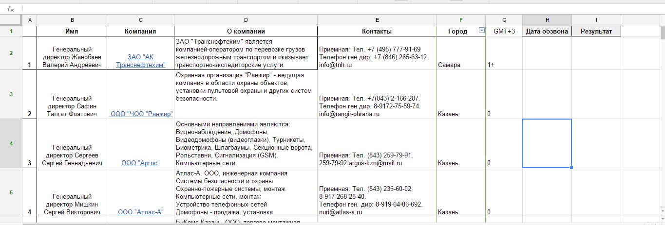Select column F header
The width and height of the screenshot is (665, 225).
point(461,20)
